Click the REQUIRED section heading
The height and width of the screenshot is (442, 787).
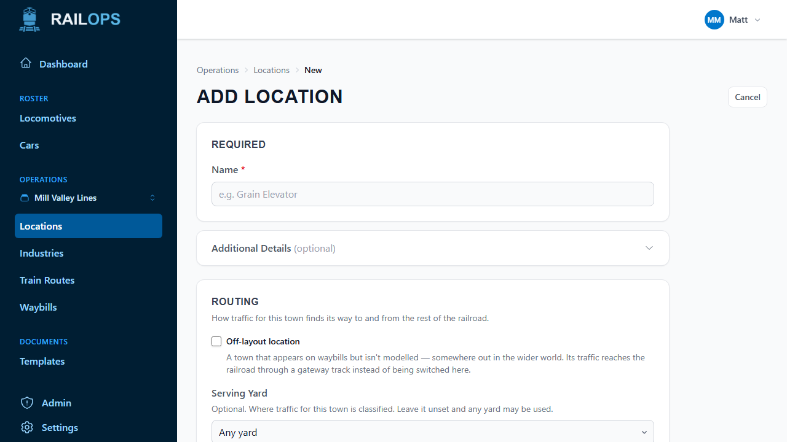[x=239, y=144]
